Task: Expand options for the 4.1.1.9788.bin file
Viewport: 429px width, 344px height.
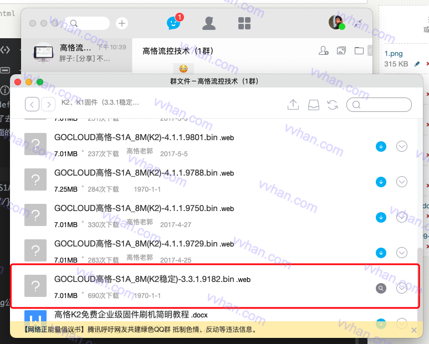Action: [x=402, y=182]
